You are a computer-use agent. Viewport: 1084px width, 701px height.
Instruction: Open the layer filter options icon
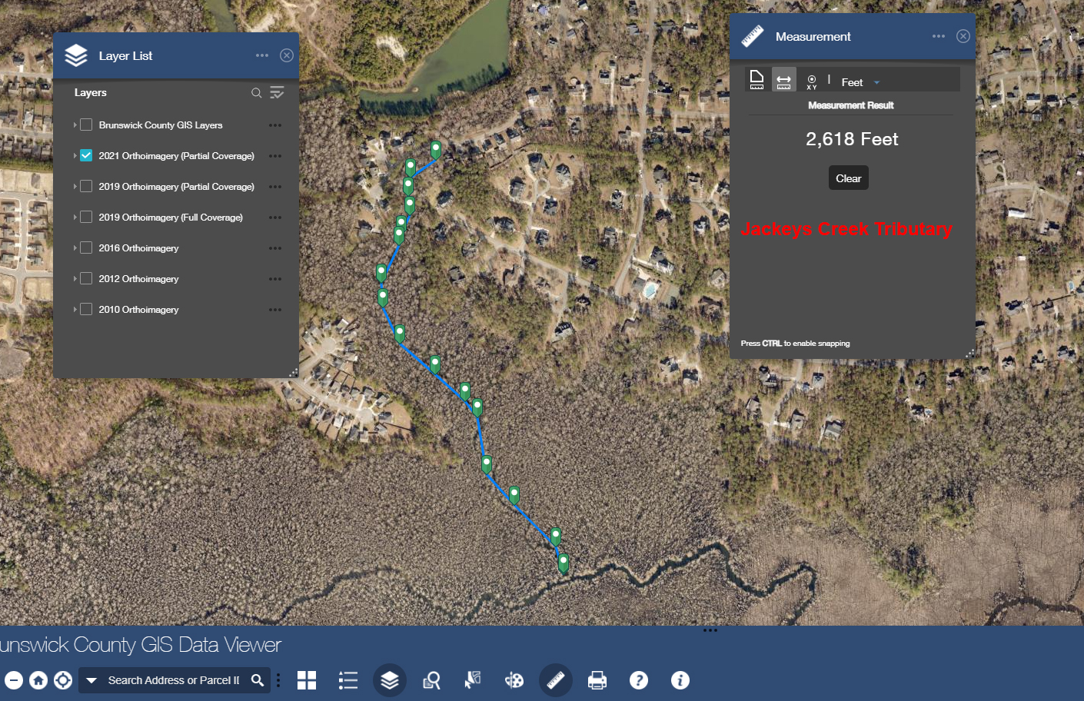[278, 93]
